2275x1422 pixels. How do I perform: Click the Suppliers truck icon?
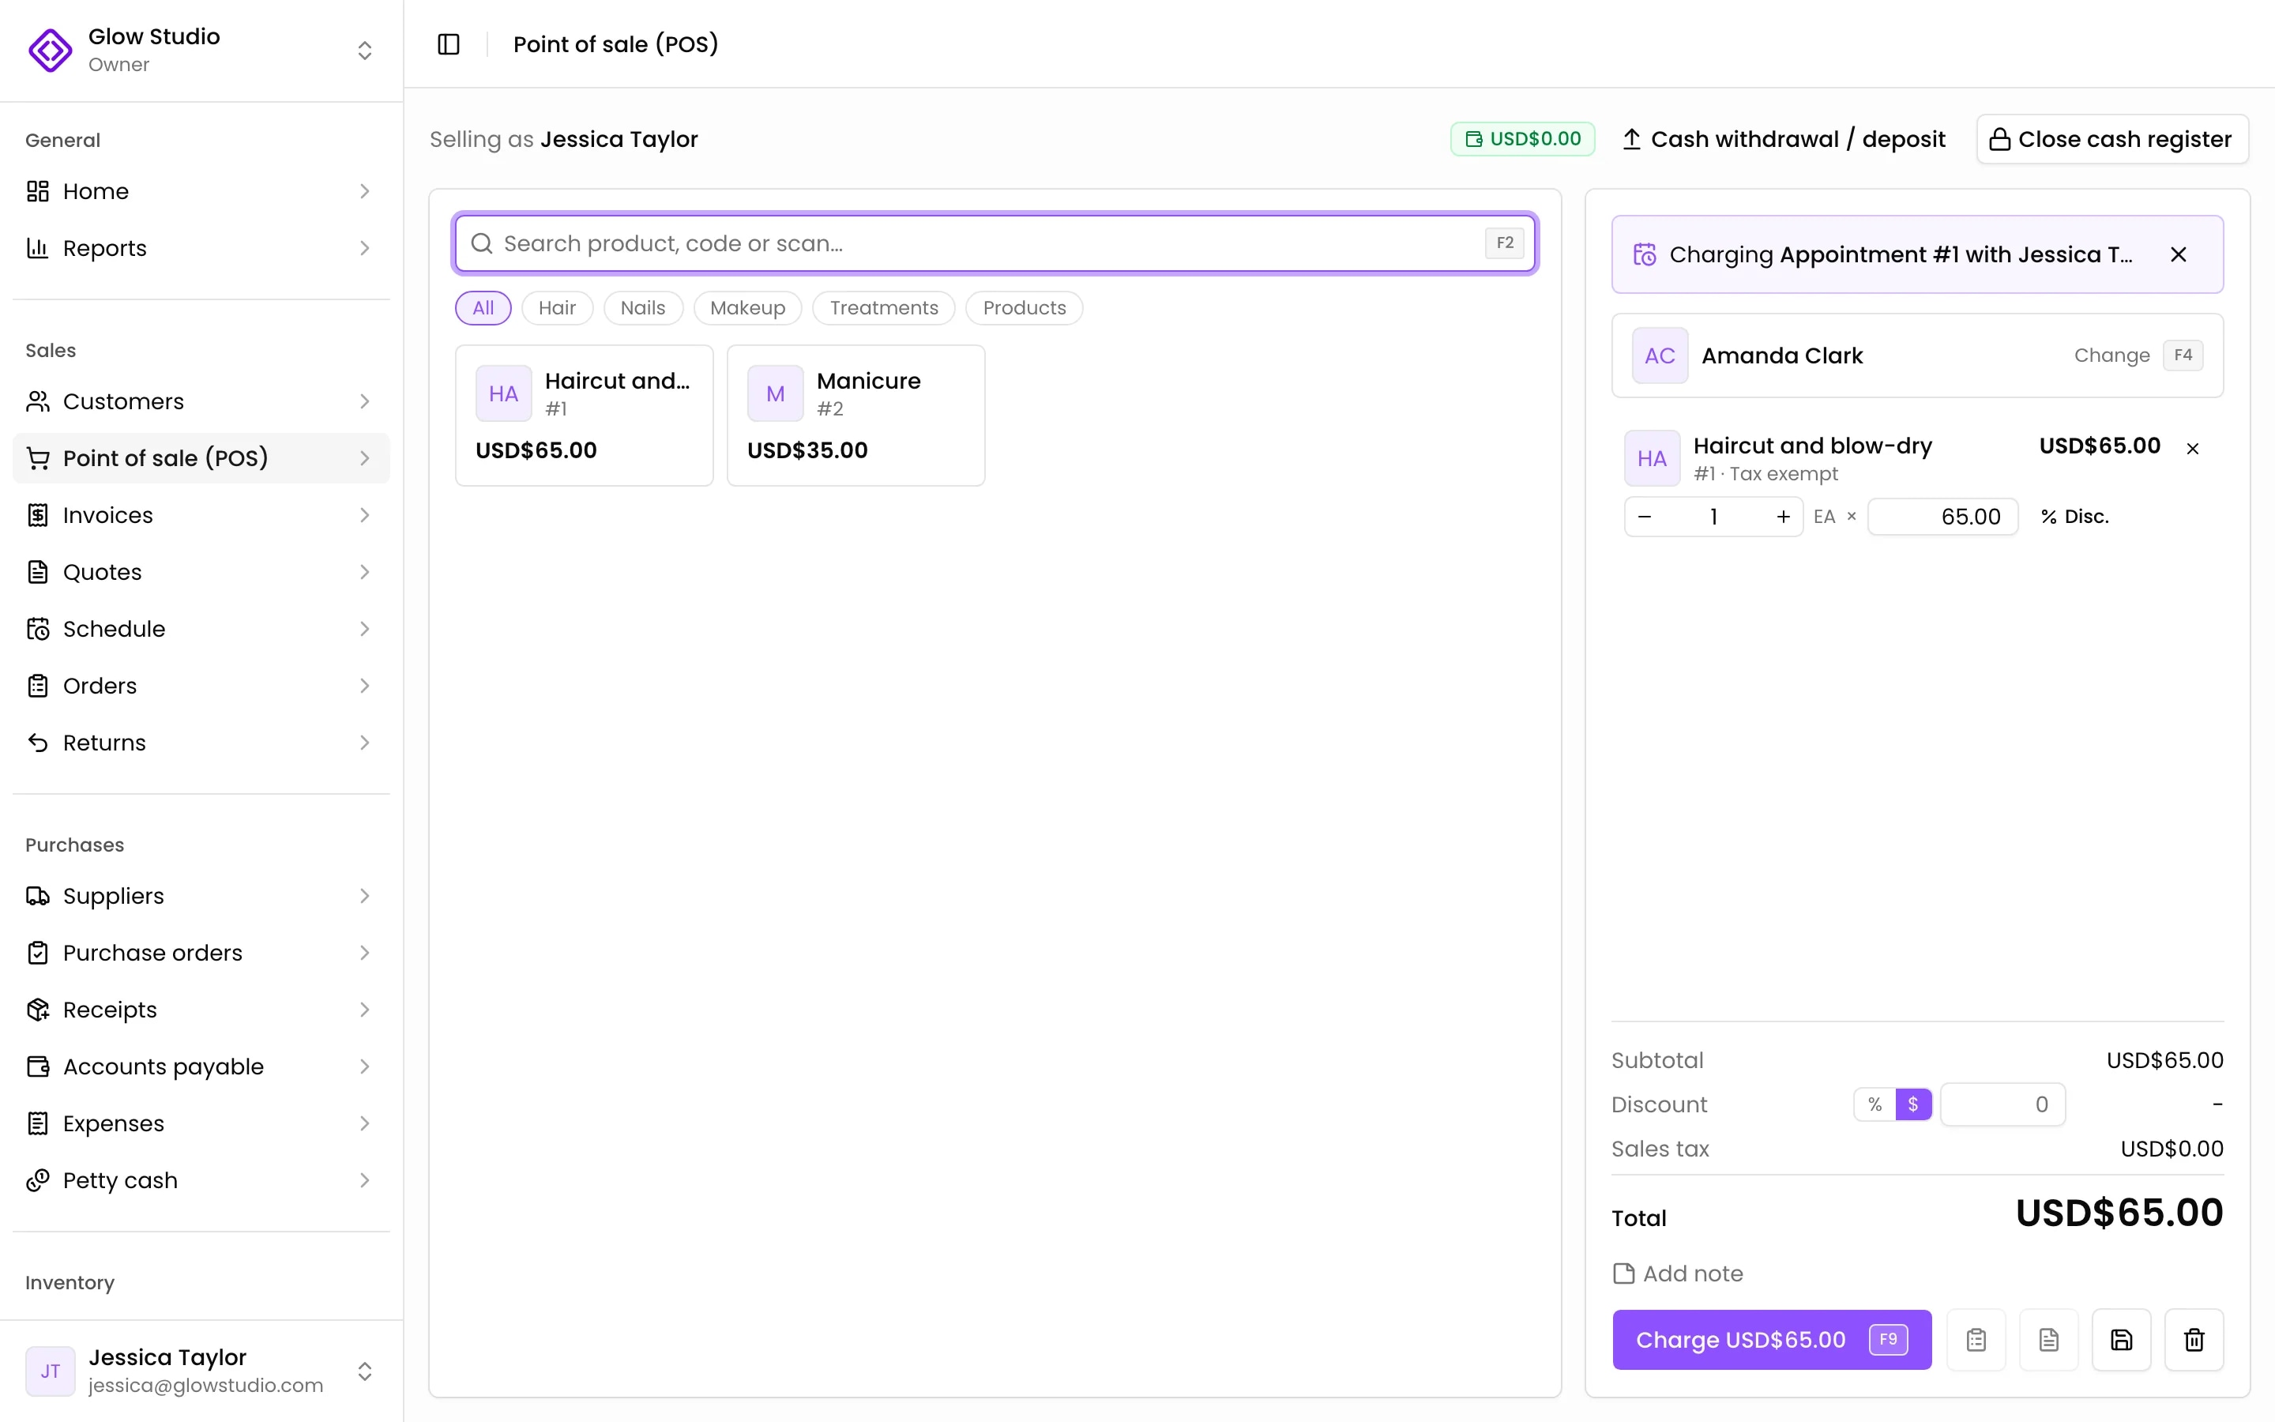[38, 897]
